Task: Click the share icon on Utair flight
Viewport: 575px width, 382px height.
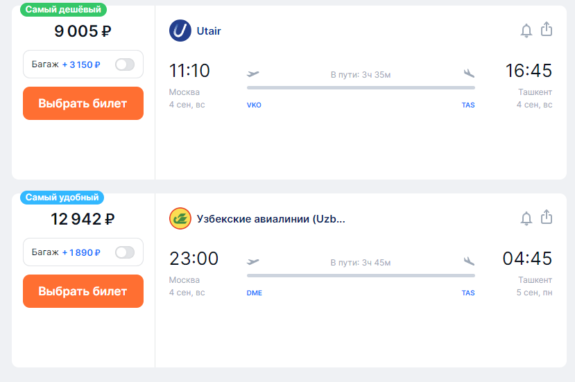Action: (x=547, y=29)
